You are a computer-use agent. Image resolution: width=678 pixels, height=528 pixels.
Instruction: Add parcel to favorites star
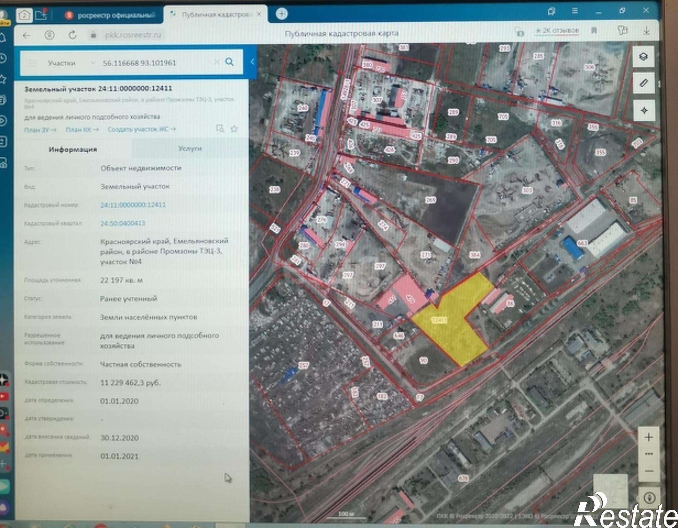click(234, 129)
